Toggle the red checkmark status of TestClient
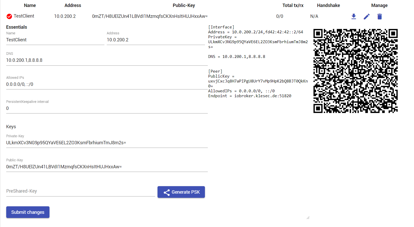414x227 pixels. click(9, 16)
